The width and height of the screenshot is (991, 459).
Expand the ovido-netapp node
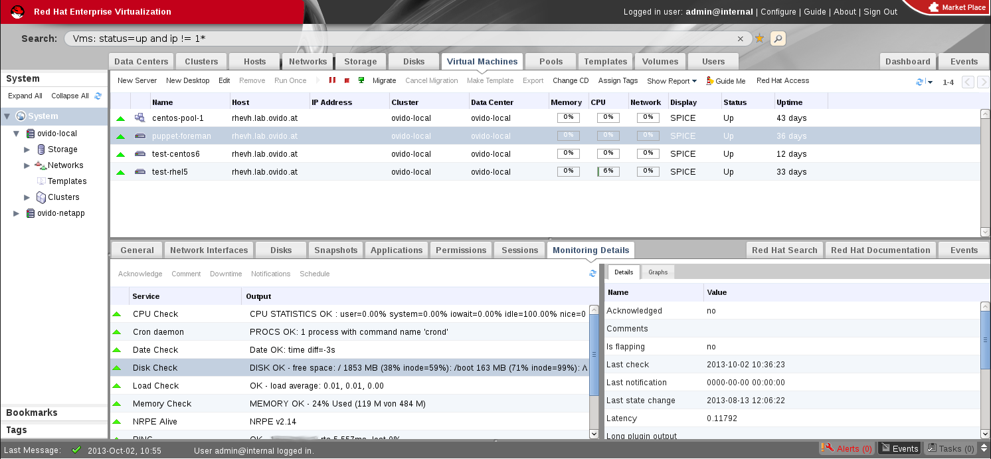click(17, 213)
